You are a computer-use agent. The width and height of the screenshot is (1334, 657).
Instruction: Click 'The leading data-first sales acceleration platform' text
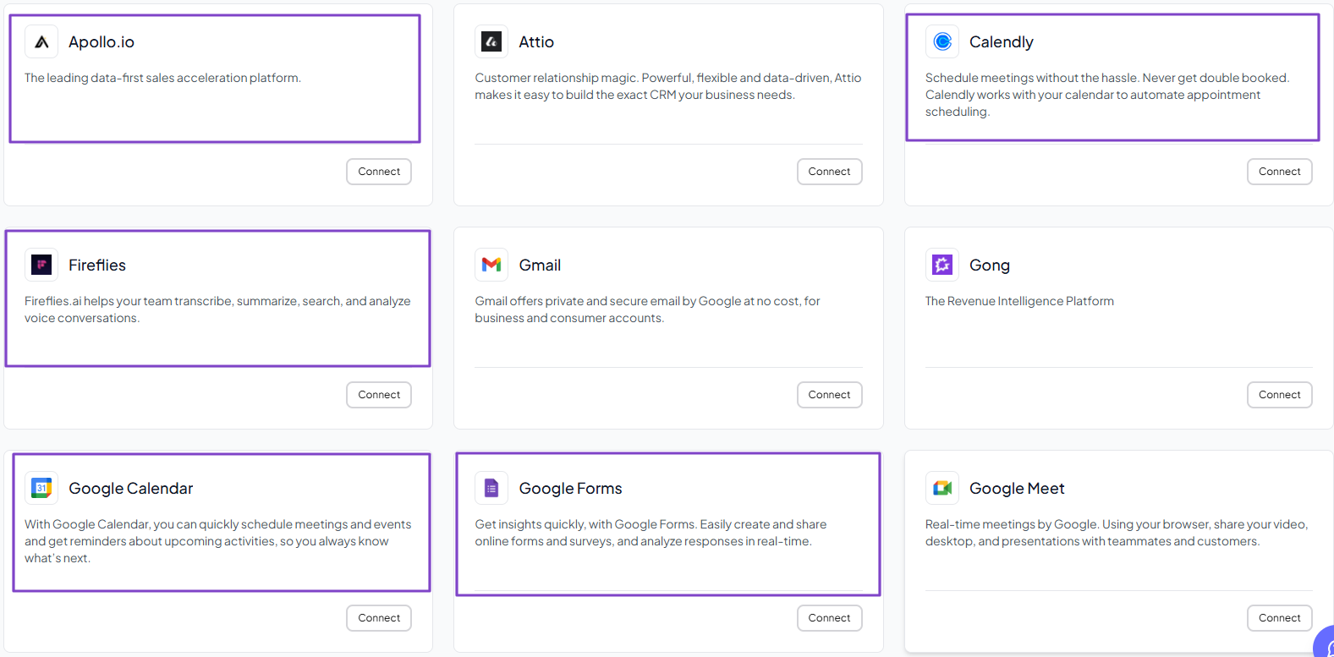(162, 78)
